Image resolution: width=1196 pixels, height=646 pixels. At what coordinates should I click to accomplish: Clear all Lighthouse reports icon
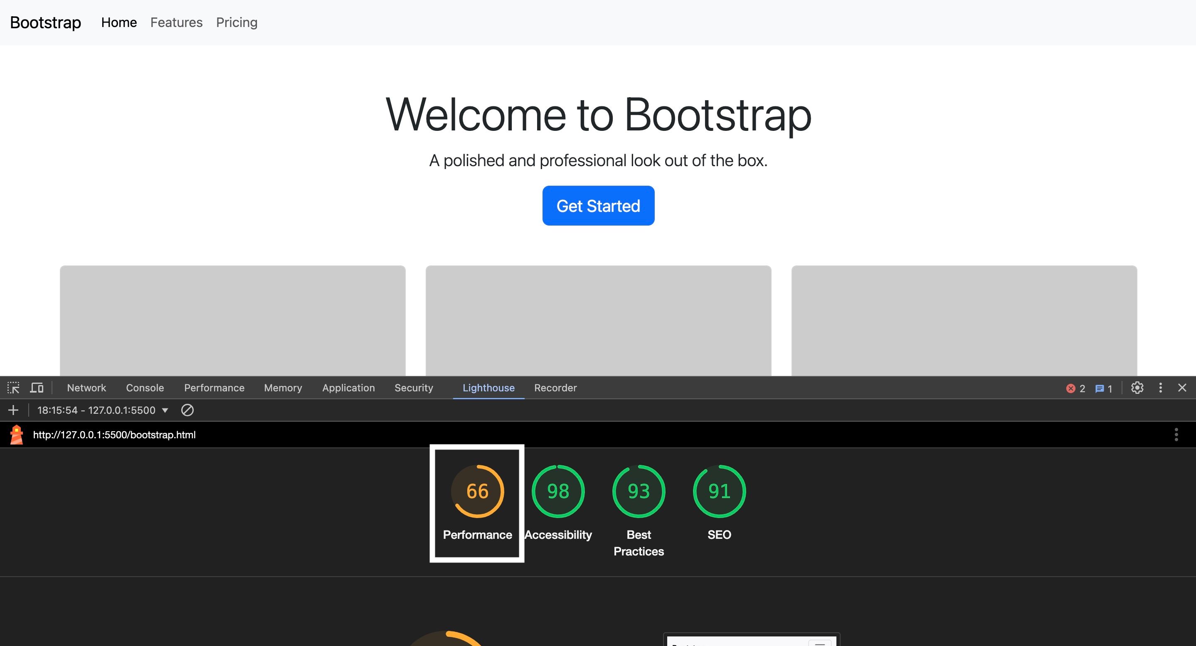(187, 410)
